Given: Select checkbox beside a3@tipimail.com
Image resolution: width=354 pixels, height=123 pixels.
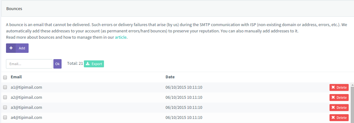Looking at the screenshot, I should (5, 107).
